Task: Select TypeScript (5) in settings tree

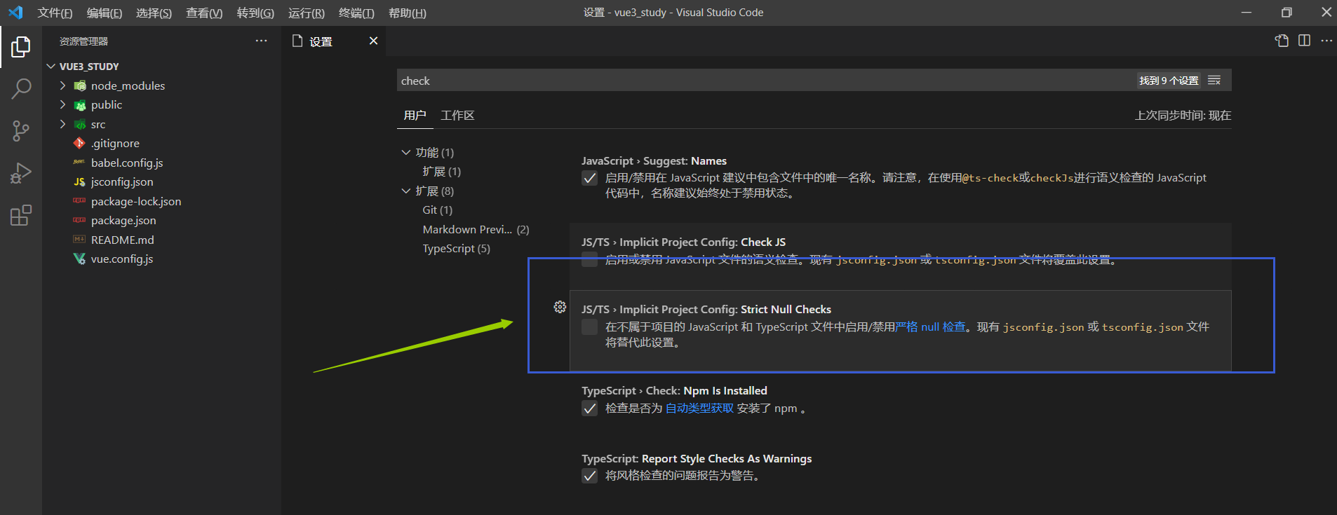Action: click(x=456, y=249)
